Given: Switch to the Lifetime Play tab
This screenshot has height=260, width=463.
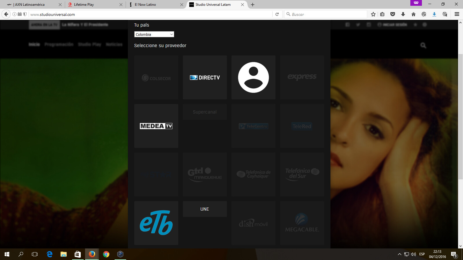Looking at the screenshot, I should pyautogui.click(x=95, y=5).
